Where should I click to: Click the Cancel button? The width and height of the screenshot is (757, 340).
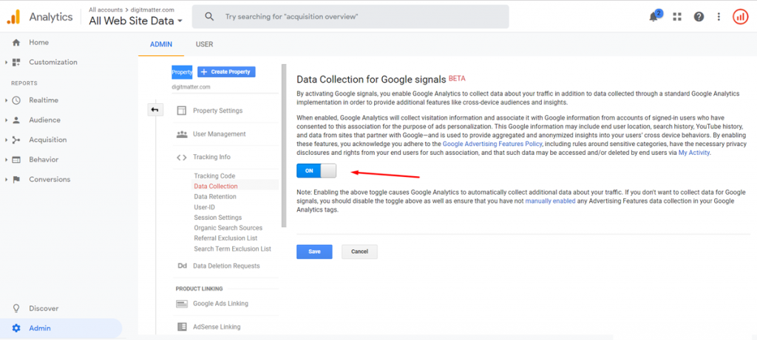click(x=360, y=251)
